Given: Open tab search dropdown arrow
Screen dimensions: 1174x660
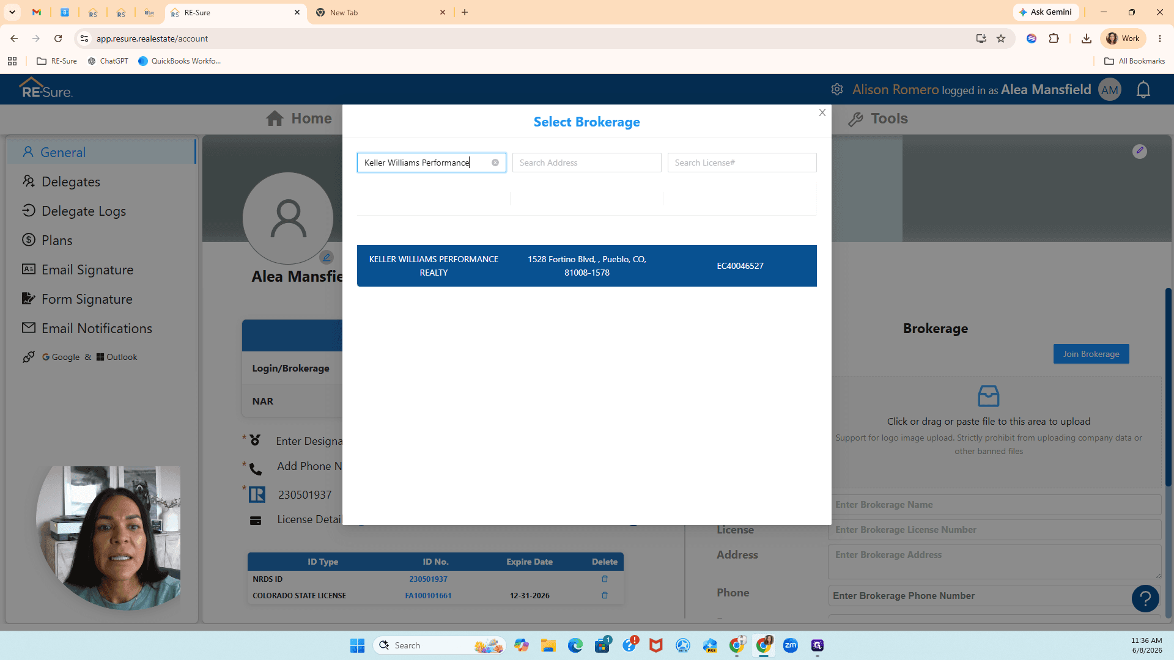Looking at the screenshot, I should coord(12,12).
